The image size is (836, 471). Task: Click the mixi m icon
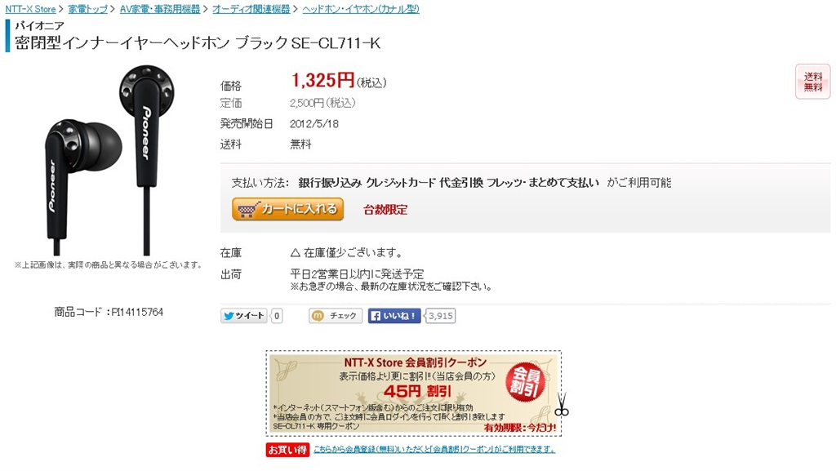318,316
